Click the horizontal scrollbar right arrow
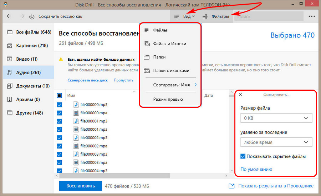This screenshot has width=321, height=196. [226, 176]
